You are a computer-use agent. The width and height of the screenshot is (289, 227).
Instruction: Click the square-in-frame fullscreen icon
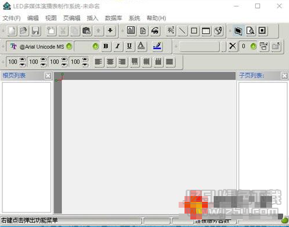click(262, 31)
